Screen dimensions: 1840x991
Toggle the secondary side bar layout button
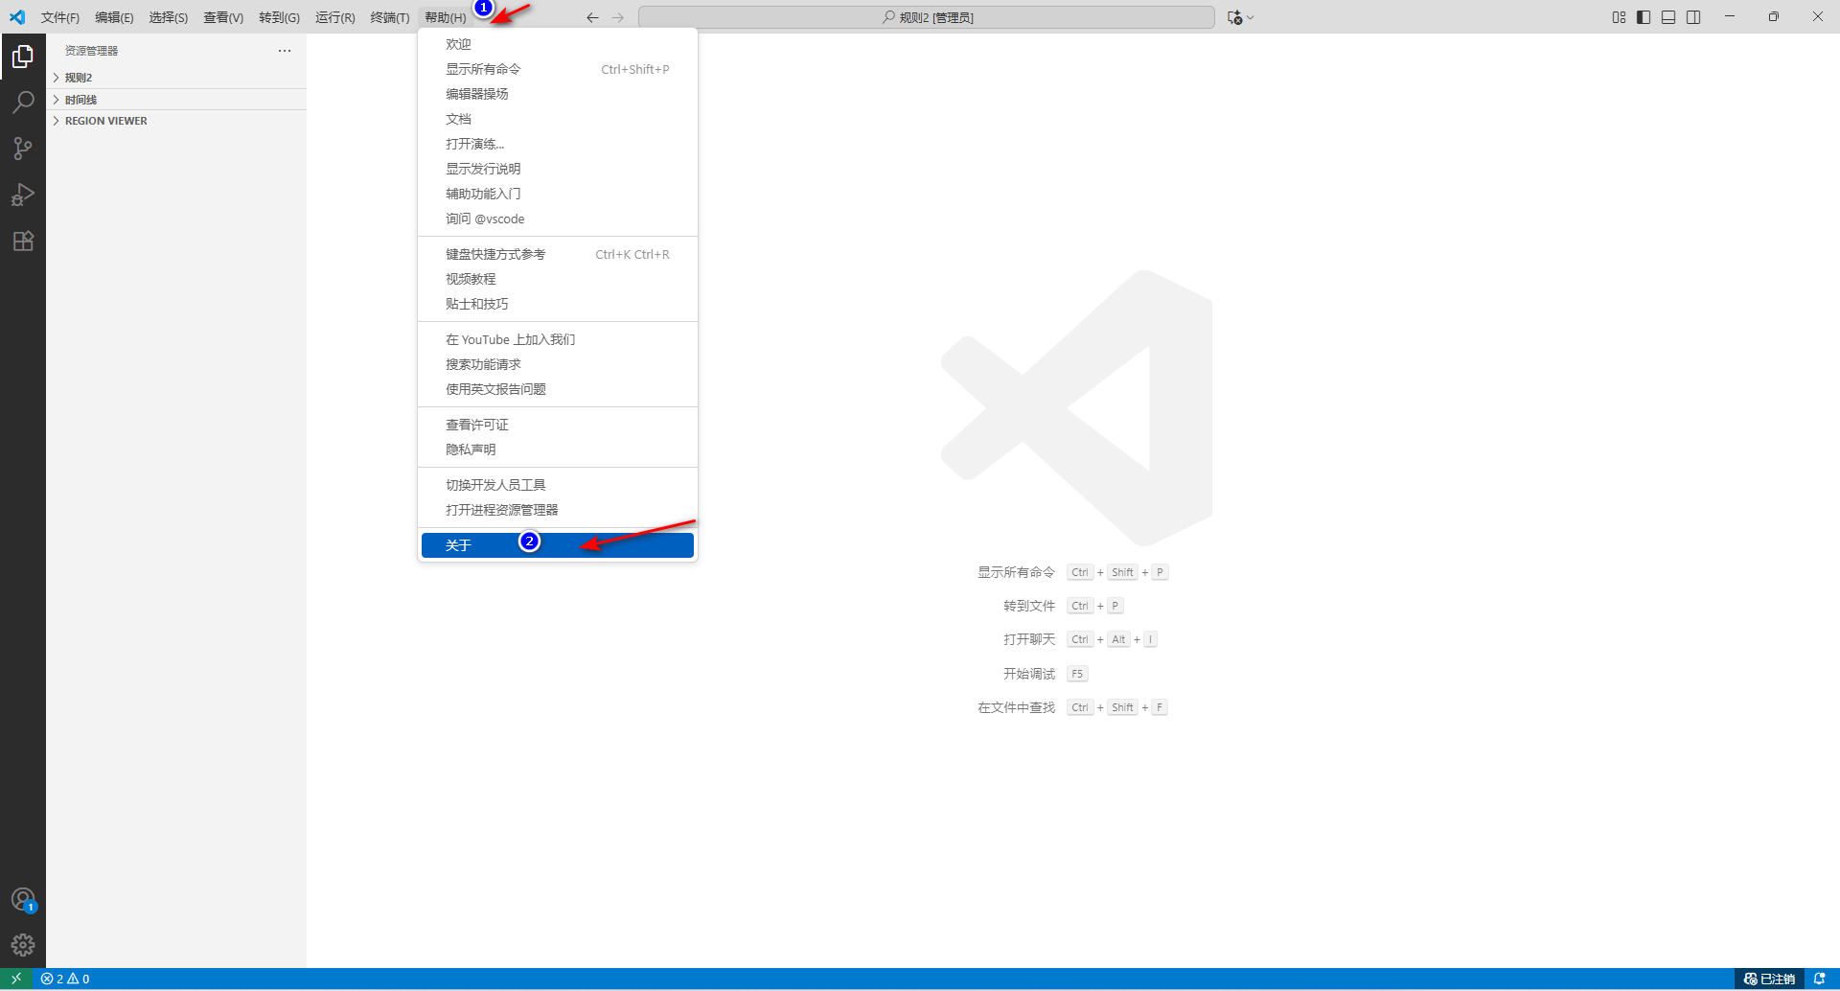coord(1693,17)
